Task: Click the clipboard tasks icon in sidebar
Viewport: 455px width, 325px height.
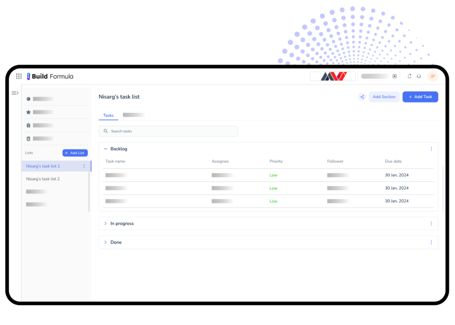Action: click(28, 125)
